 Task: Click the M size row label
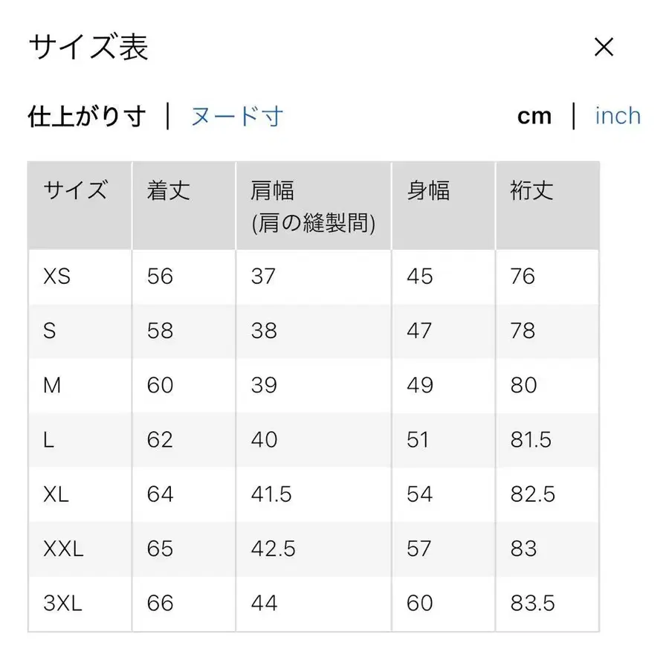pos(53,385)
